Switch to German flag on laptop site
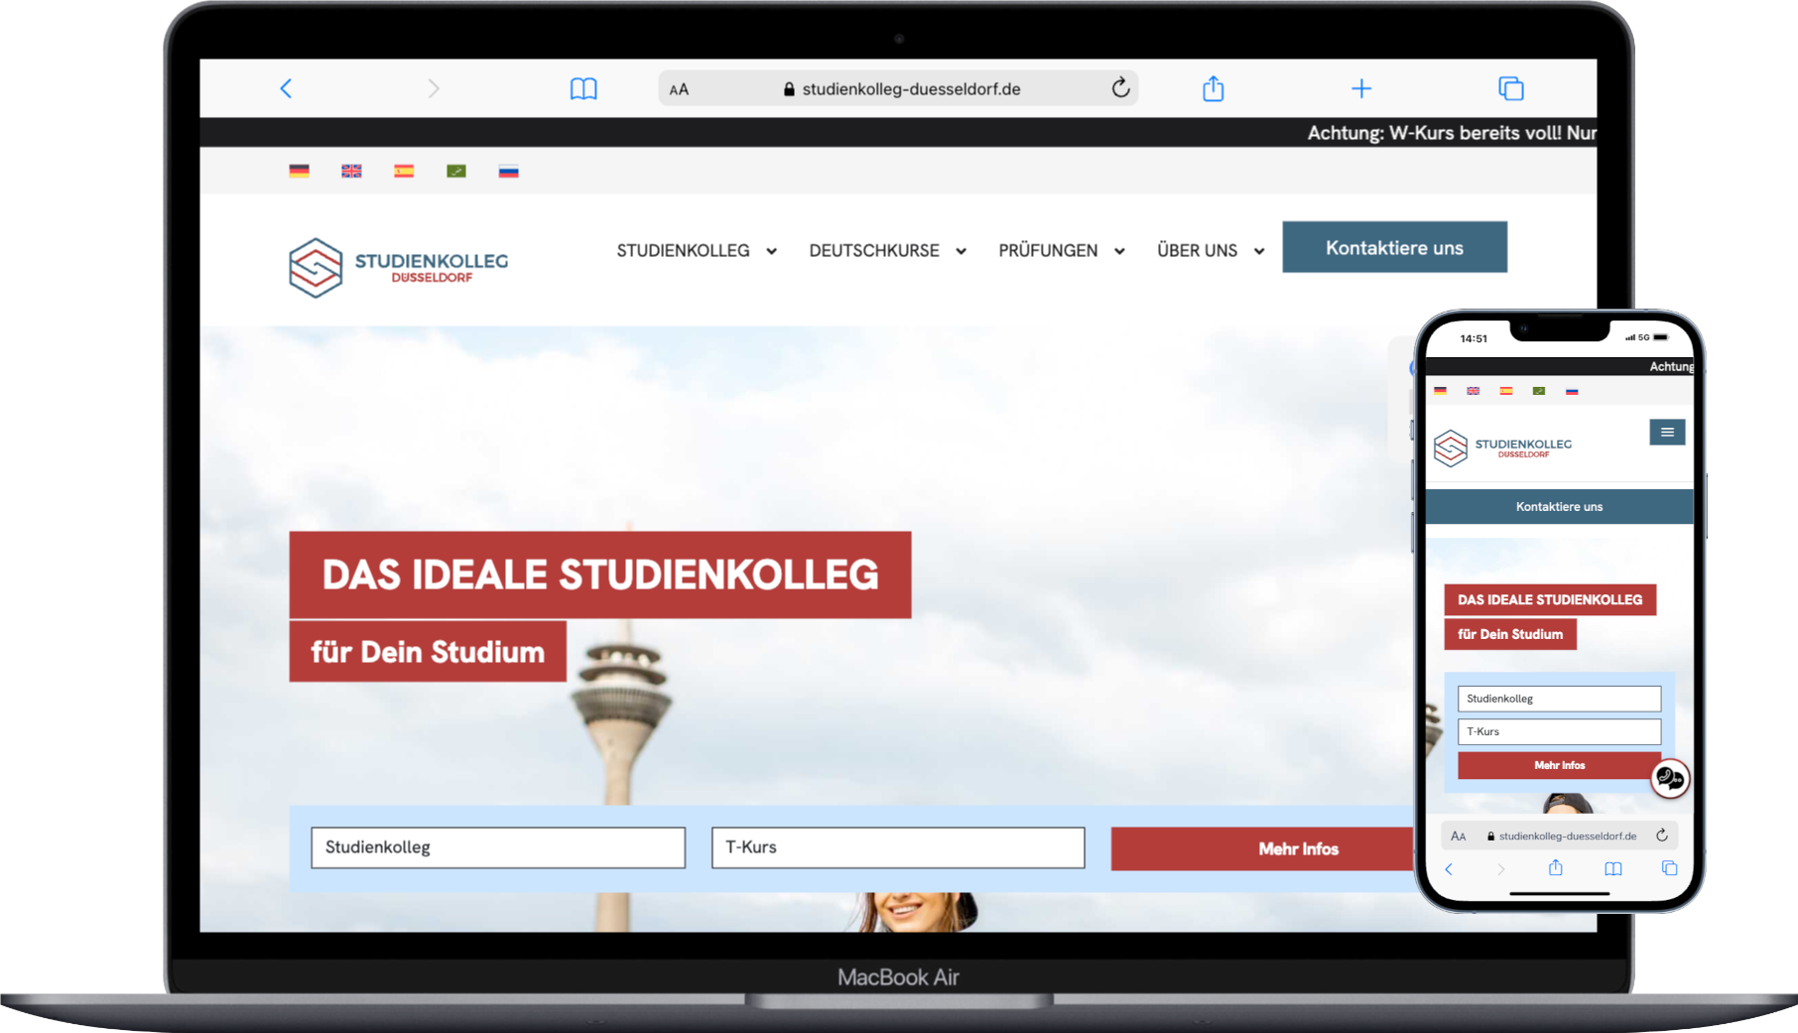 (299, 171)
